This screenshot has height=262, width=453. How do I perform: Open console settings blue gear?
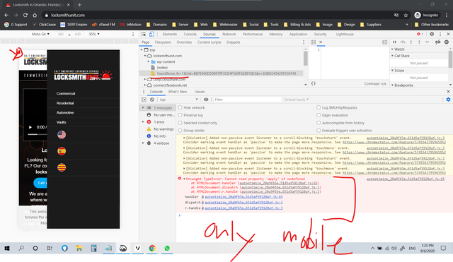(448, 100)
